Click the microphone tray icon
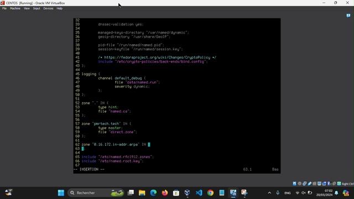354x199 pixels. 278,193
